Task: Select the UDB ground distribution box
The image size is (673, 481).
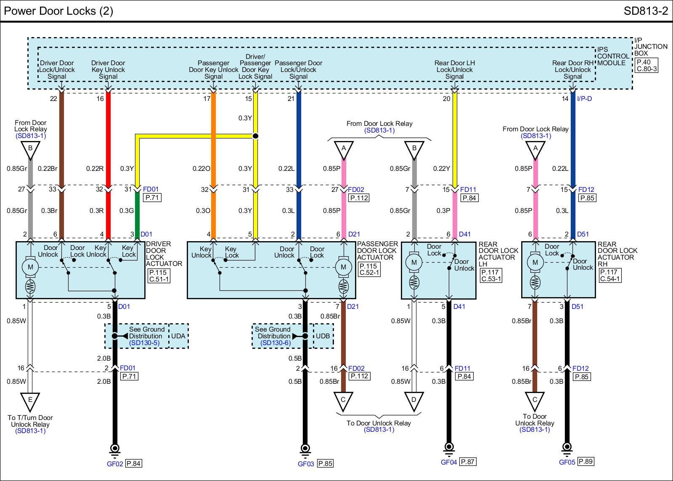Action: click(323, 336)
